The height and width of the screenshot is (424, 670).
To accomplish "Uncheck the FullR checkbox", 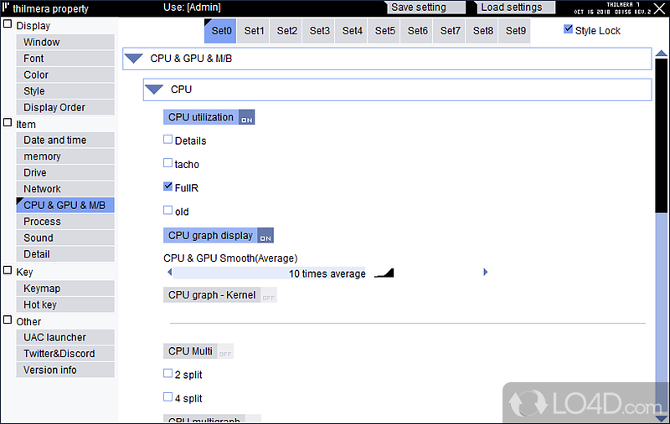I will [168, 186].
